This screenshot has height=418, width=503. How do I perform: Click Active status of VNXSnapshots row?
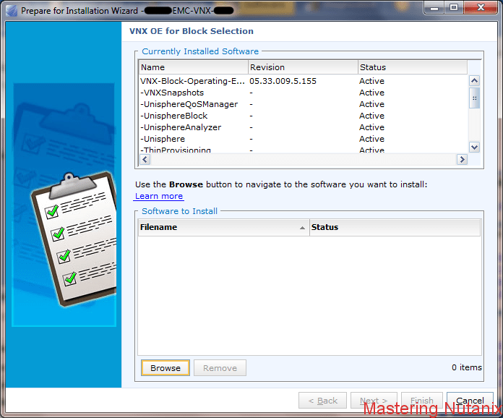click(x=371, y=93)
